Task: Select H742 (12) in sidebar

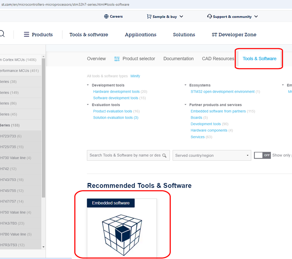Action: coord(21,169)
